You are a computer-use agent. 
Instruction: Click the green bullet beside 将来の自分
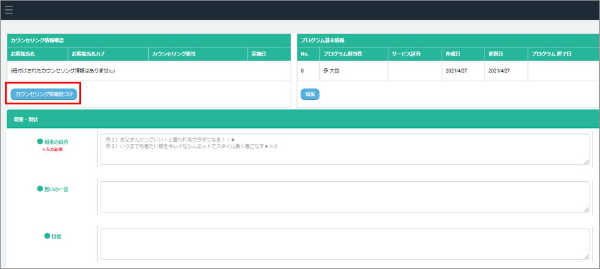point(40,142)
